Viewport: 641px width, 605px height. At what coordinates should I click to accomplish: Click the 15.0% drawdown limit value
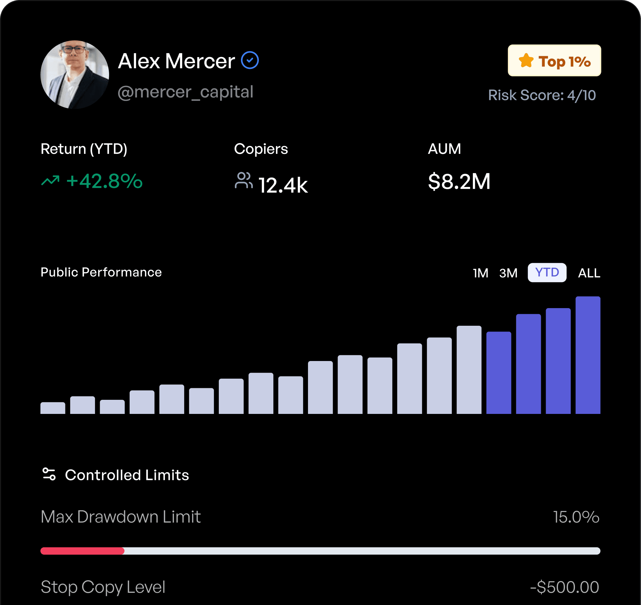tap(576, 517)
